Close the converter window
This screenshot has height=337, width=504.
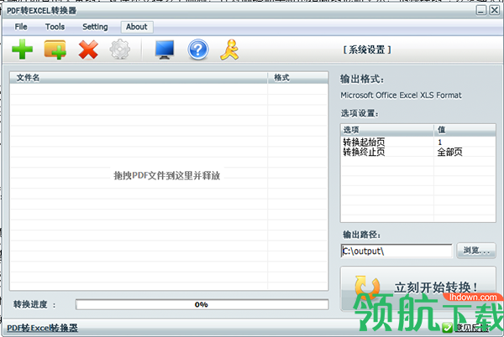pos(495,11)
